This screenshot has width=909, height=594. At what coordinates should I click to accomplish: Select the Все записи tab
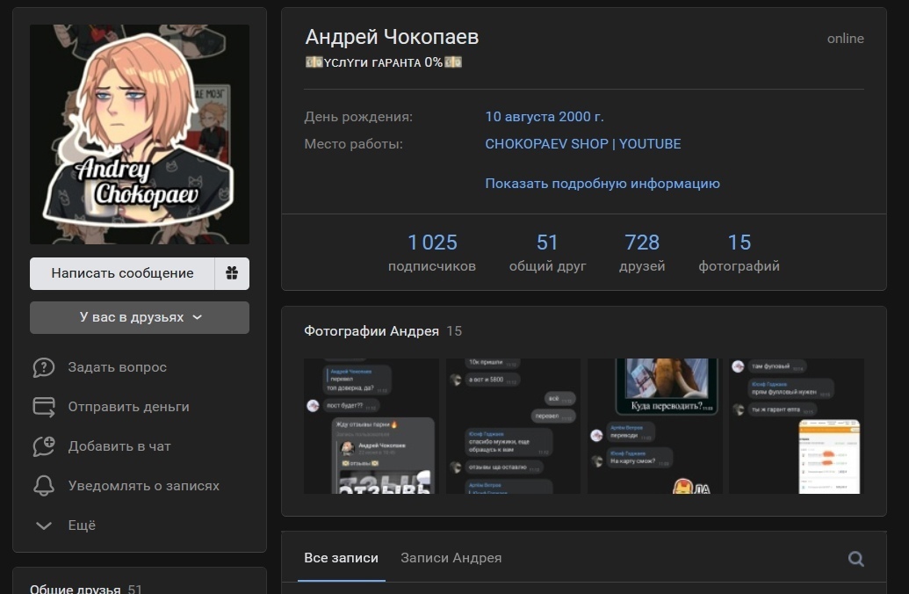pyautogui.click(x=341, y=558)
